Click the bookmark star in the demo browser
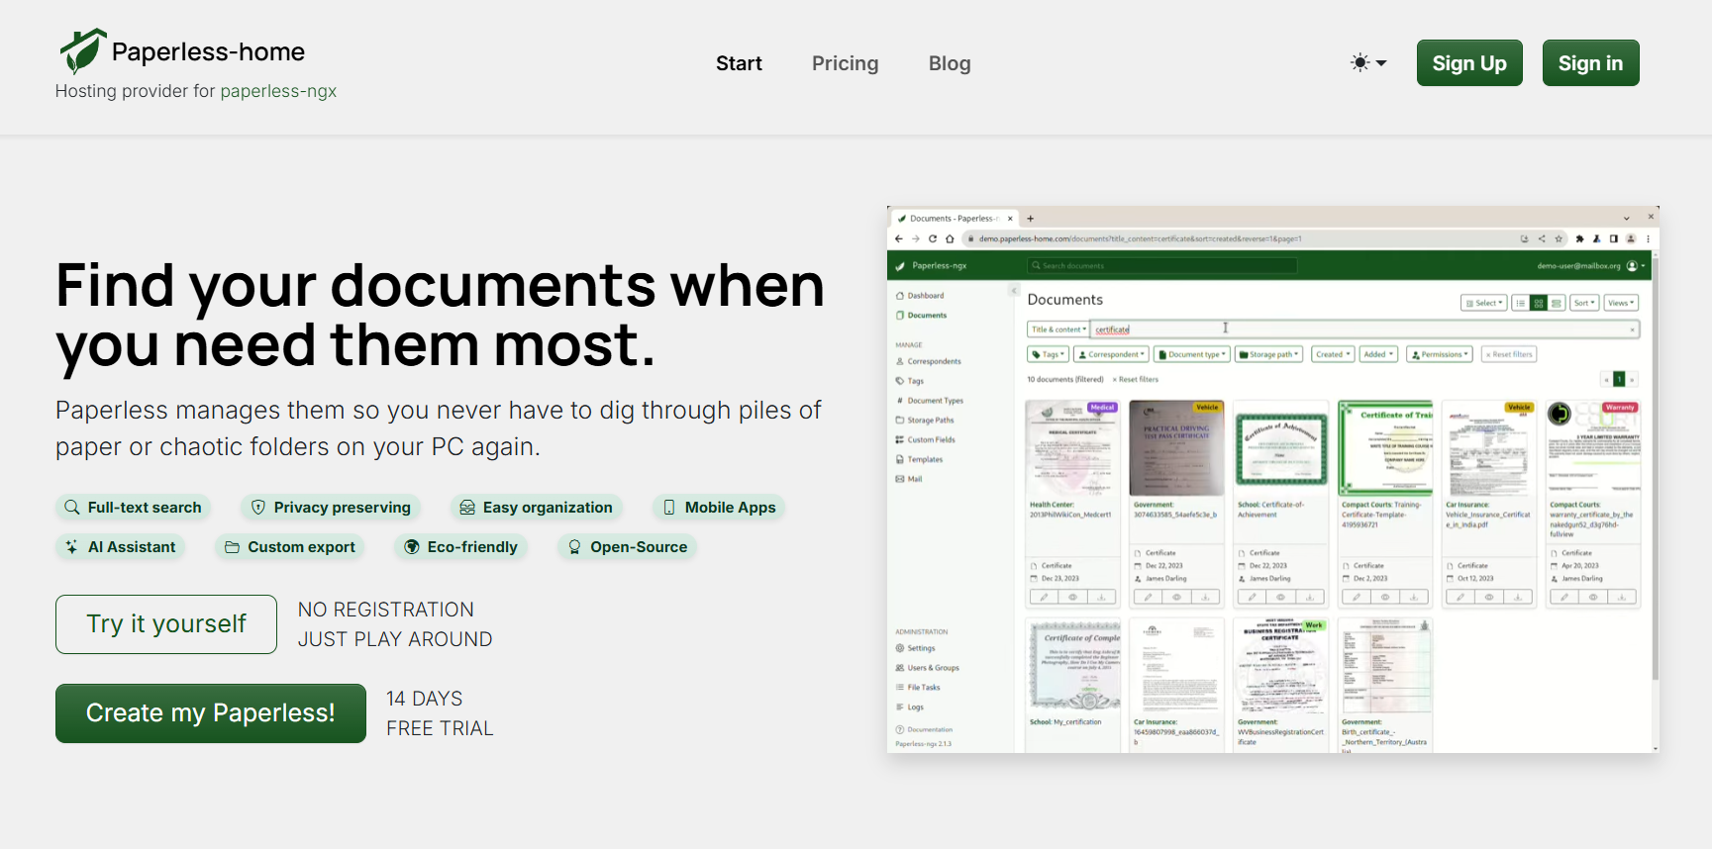 pyautogui.click(x=1559, y=238)
